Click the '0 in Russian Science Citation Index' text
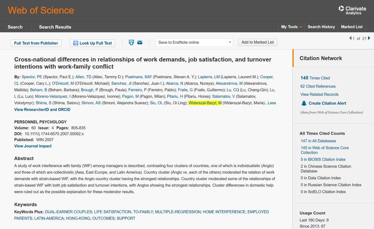Viewport: 374px width, 229px height. tap(331, 185)
